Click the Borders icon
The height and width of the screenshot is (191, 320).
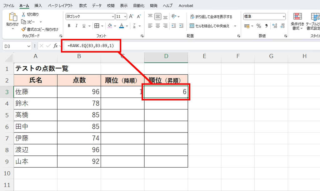click(97, 26)
